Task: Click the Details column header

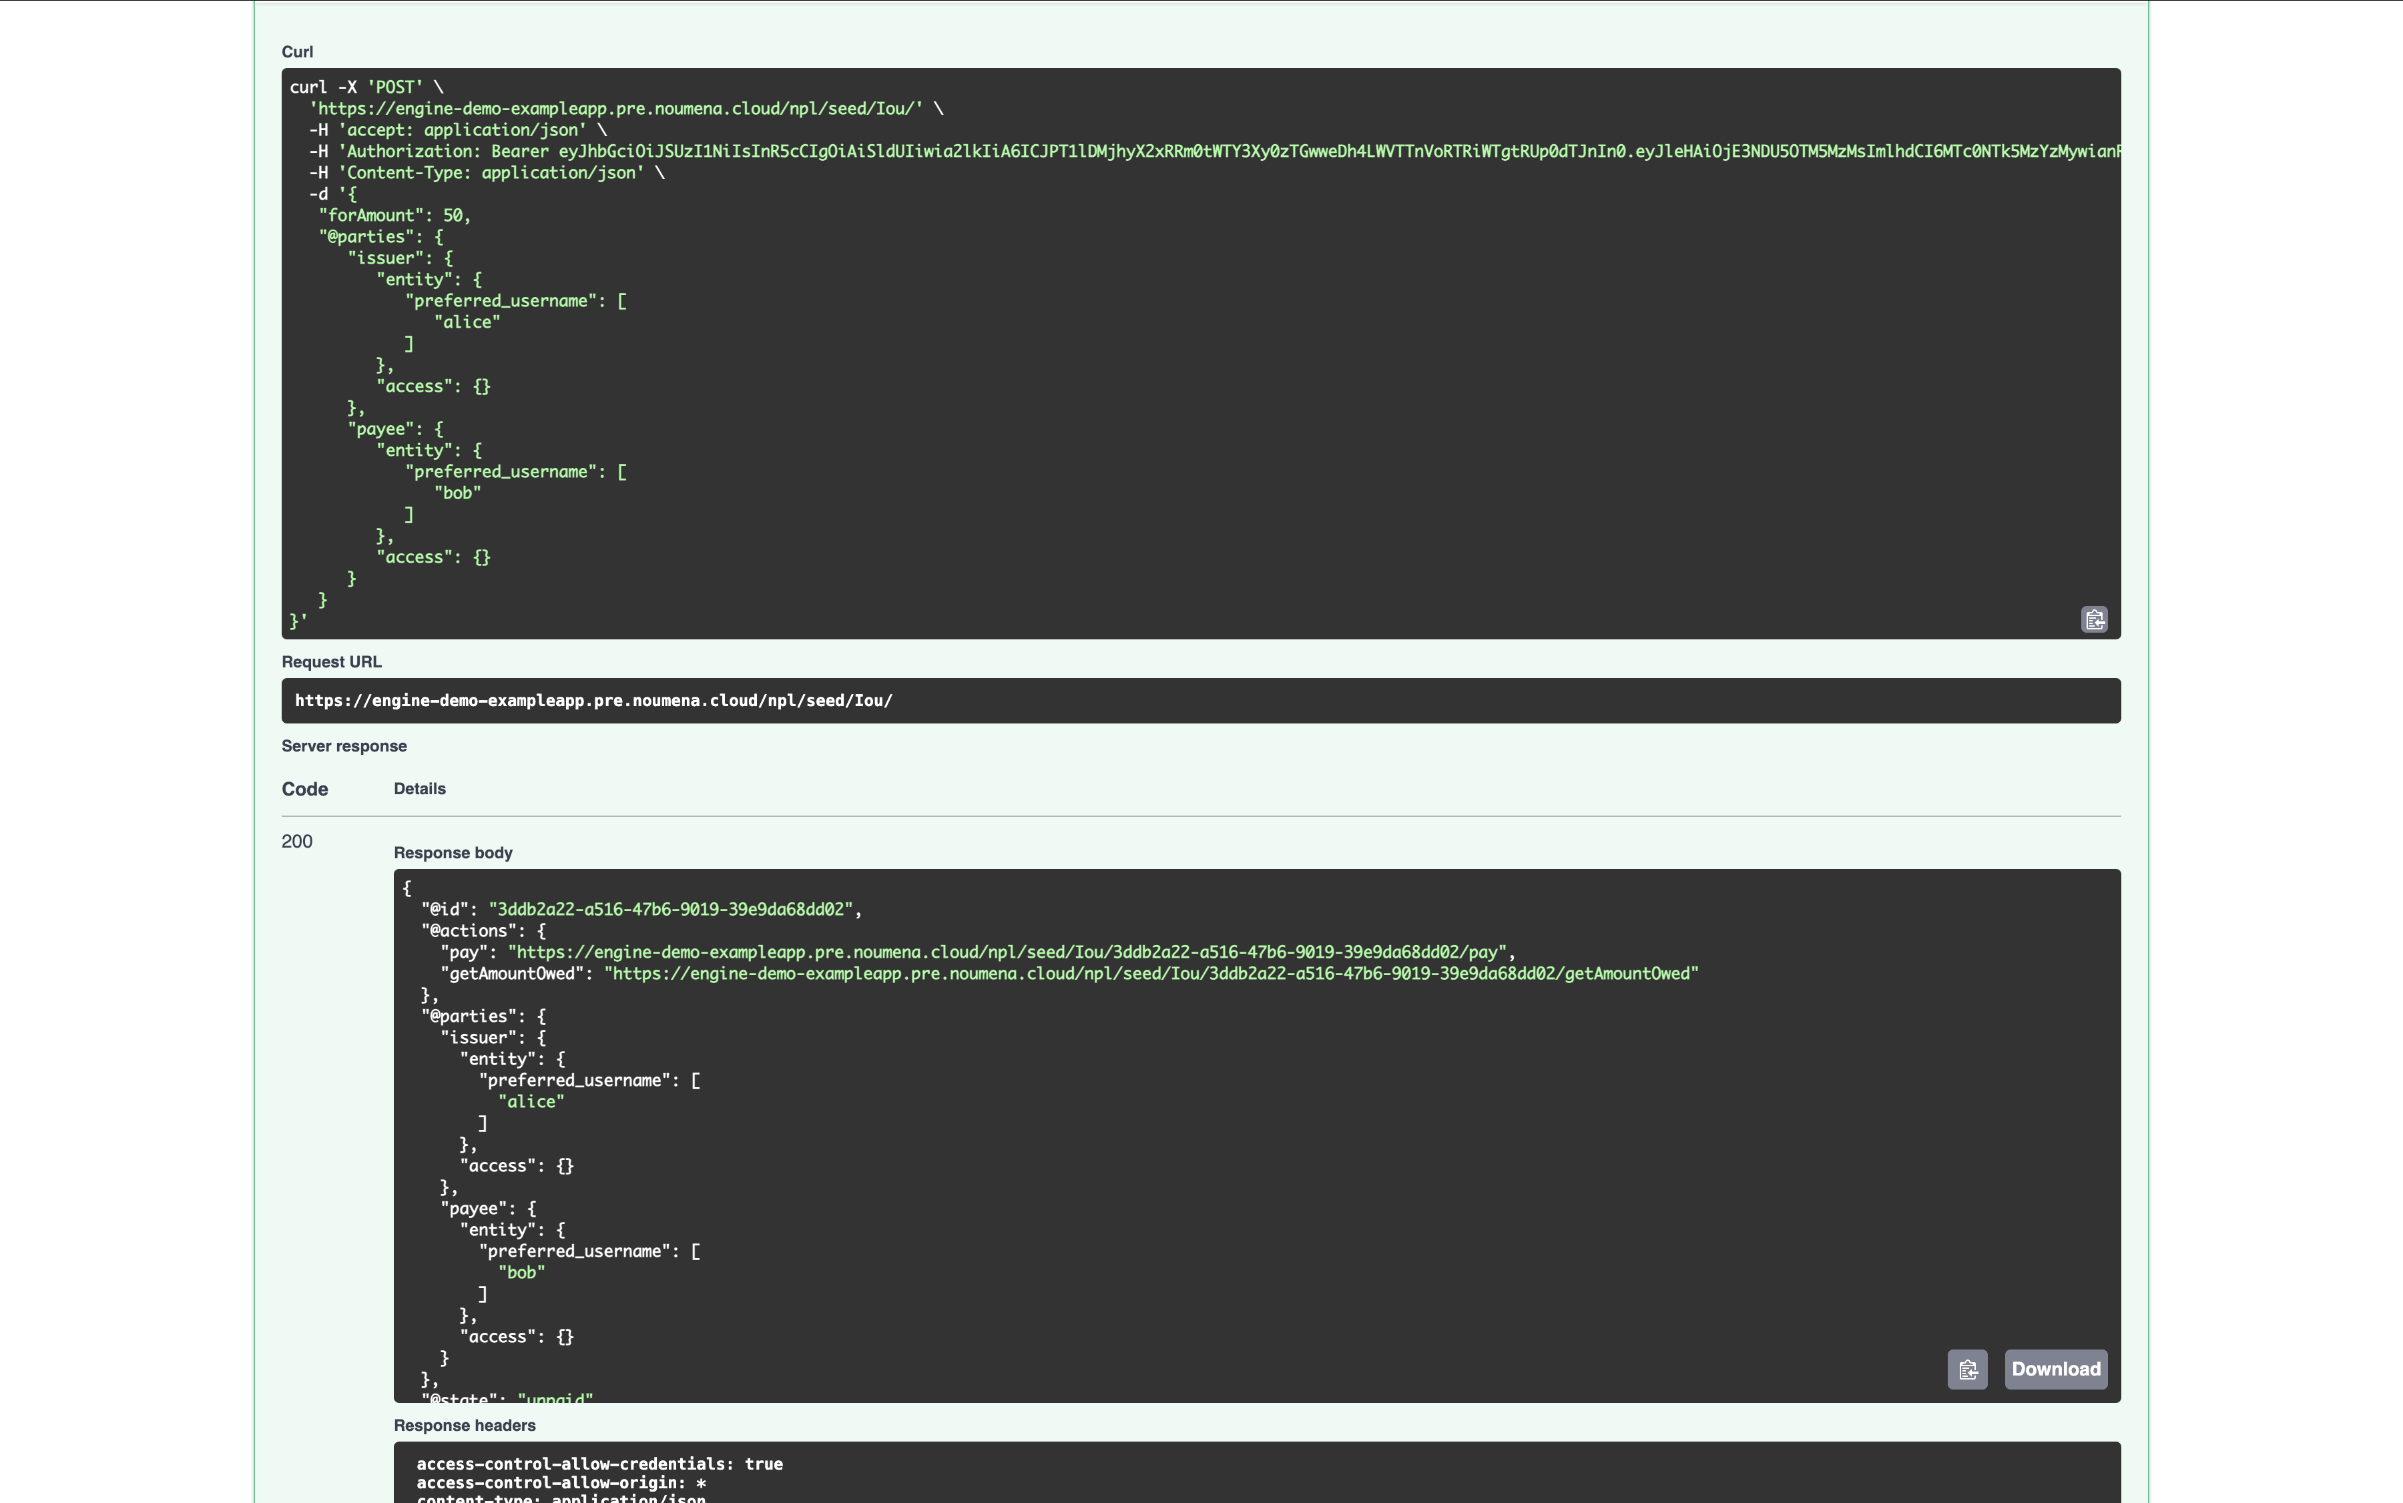Action: [x=420, y=790]
